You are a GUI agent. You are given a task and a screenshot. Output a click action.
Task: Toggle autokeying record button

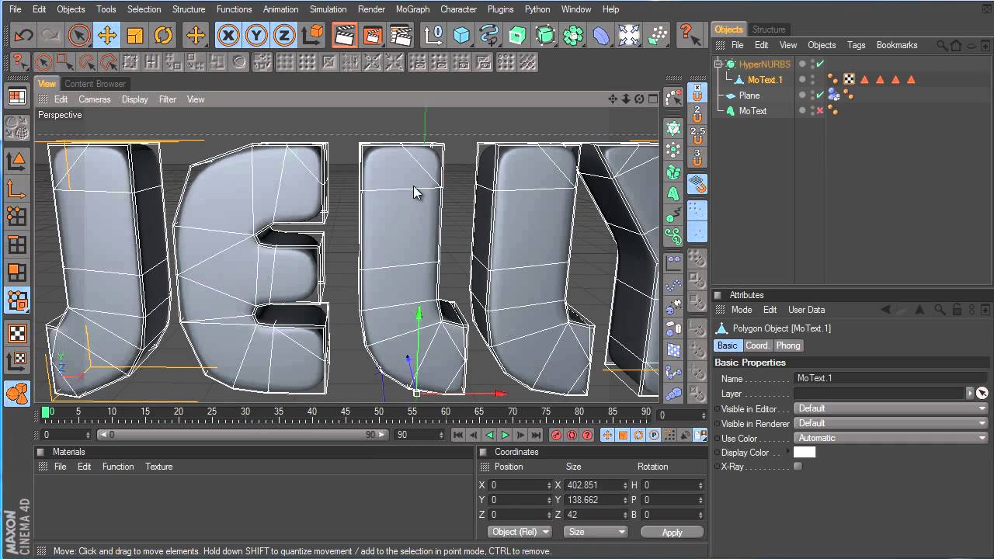(x=572, y=436)
